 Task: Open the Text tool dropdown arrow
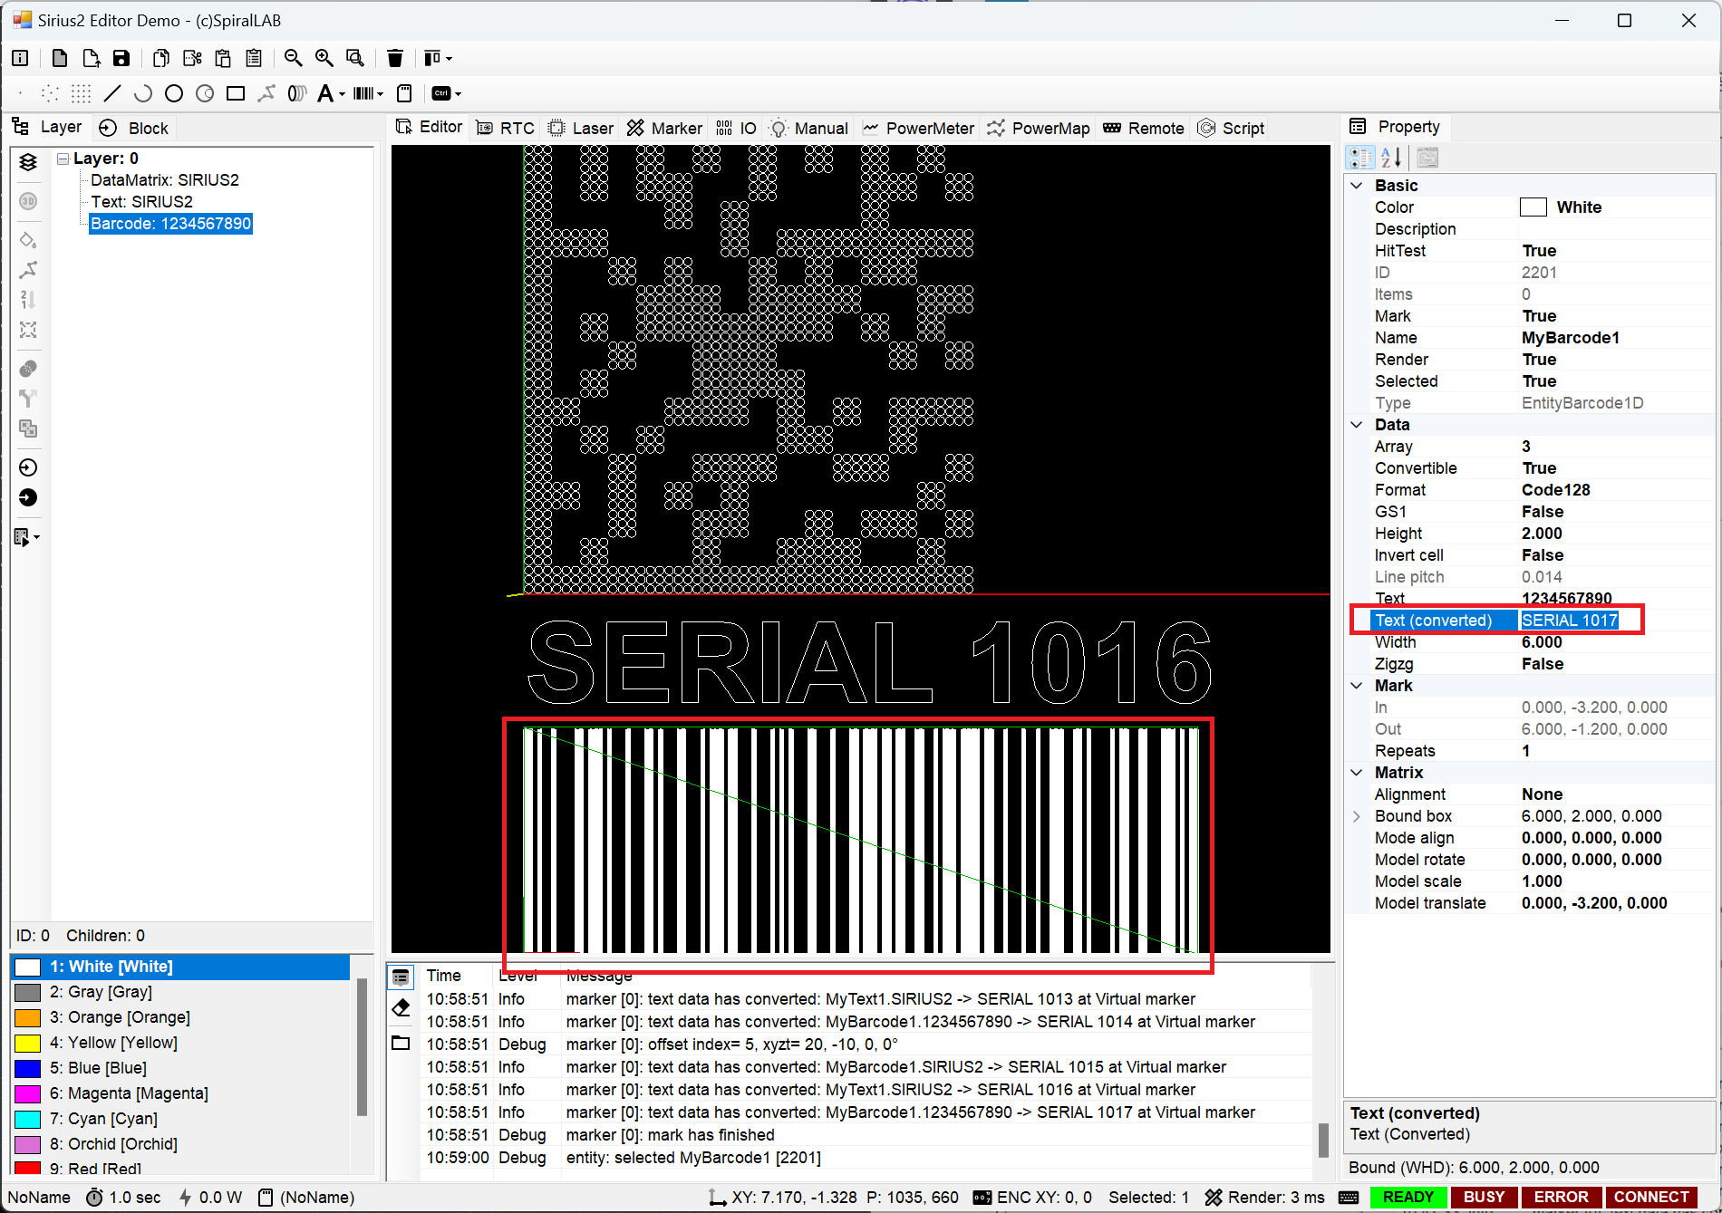[x=342, y=94]
